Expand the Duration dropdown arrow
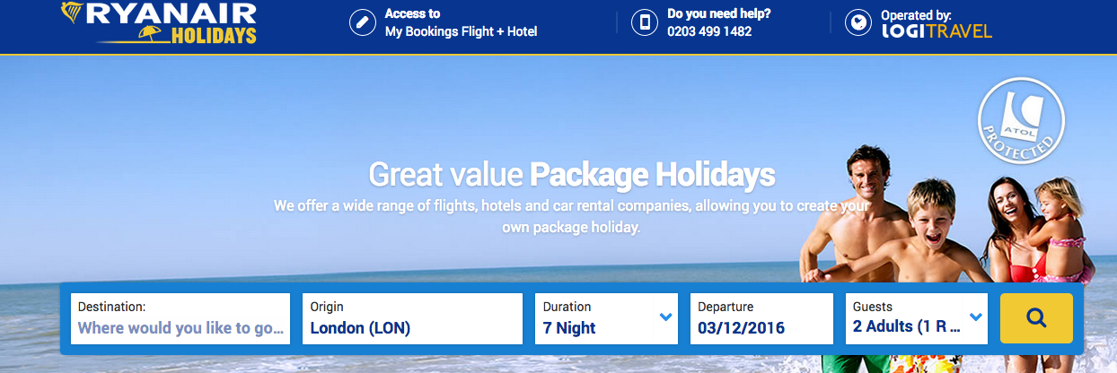Image resolution: width=1117 pixels, height=373 pixels. [665, 317]
